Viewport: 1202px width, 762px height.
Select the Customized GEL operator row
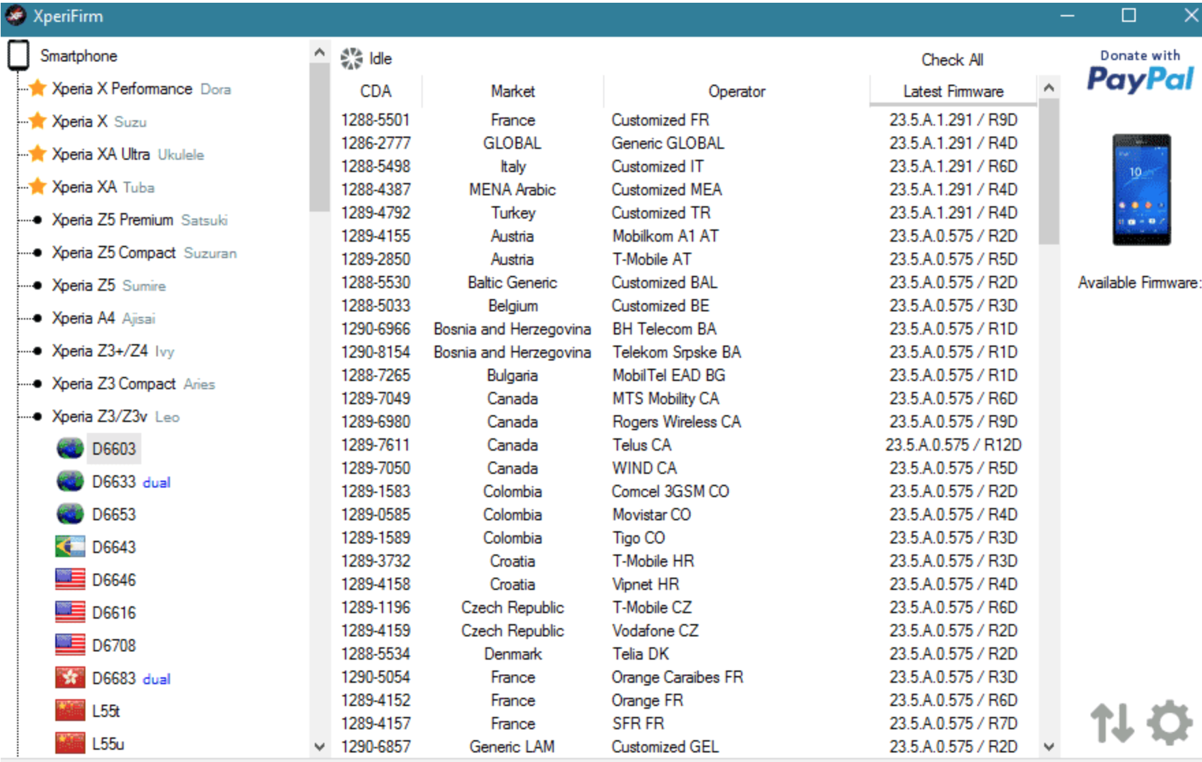685,747
